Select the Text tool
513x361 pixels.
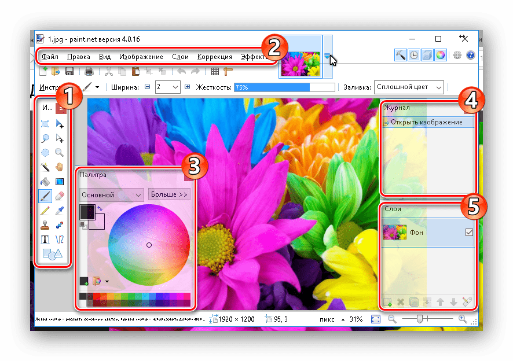45,240
